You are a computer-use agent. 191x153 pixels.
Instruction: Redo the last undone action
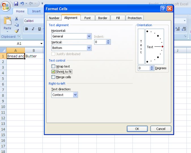pyautogui.click(x=31, y=4)
